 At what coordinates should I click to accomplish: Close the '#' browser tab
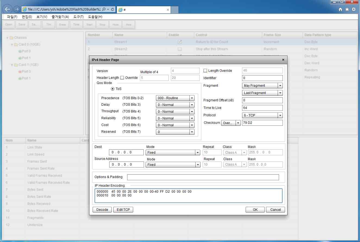[168, 10]
